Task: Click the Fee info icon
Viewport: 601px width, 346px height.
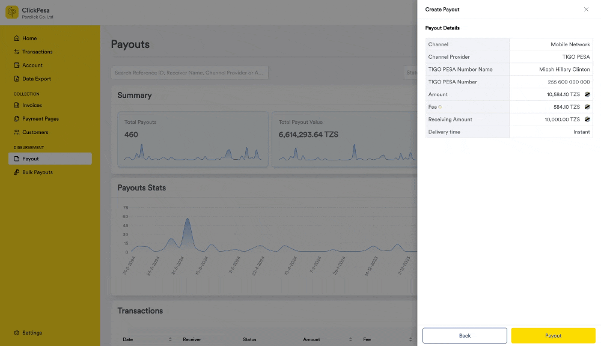Action: [x=440, y=107]
